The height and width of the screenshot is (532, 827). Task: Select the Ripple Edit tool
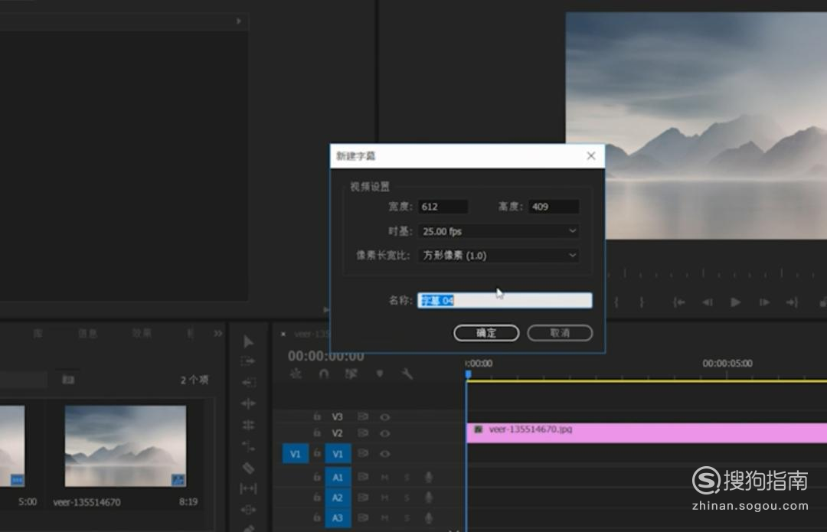(248, 403)
